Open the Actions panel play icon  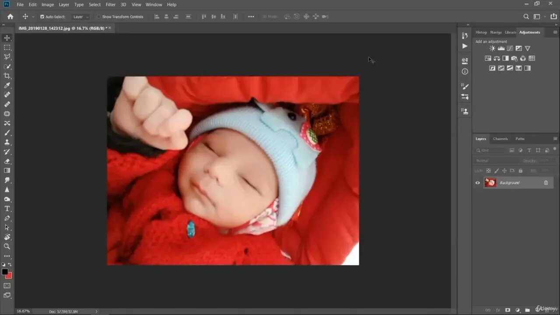[465, 46]
